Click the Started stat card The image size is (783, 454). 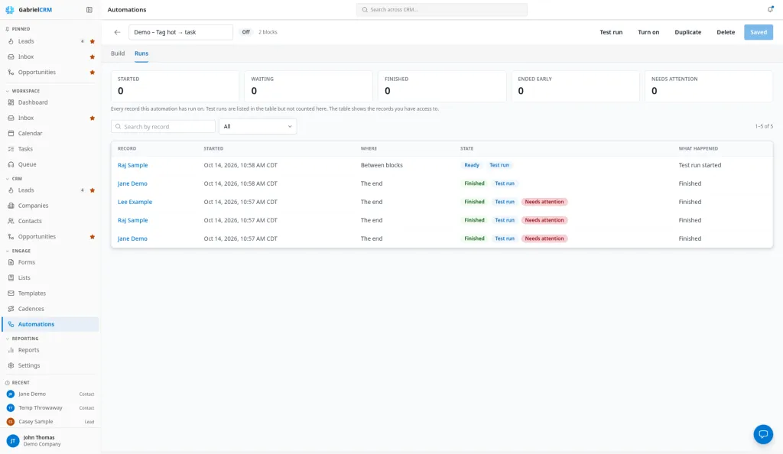(175, 86)
